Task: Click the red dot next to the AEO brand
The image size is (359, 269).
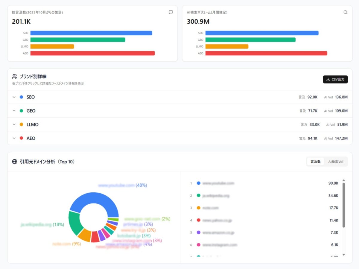Action: point(21,138)
